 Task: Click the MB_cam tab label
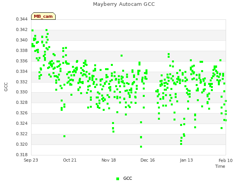tap(43, 16)
